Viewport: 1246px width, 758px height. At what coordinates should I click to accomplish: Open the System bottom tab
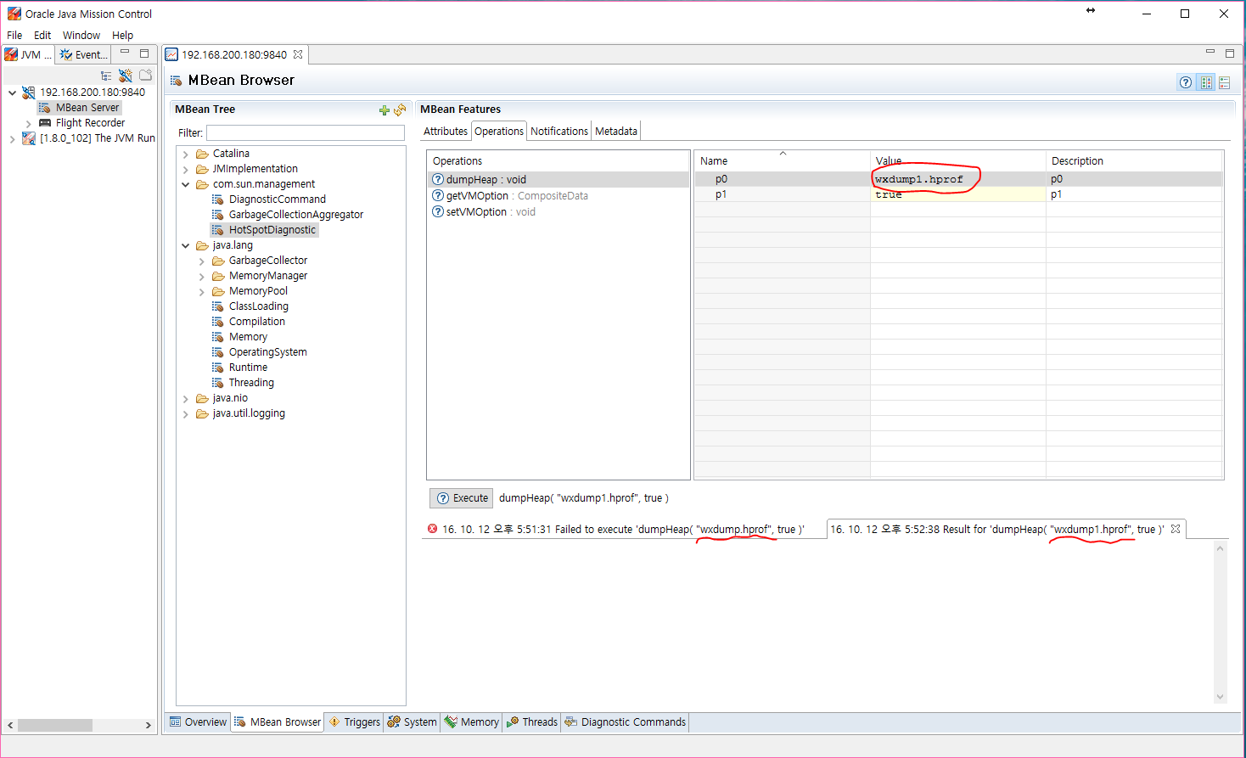412,722
